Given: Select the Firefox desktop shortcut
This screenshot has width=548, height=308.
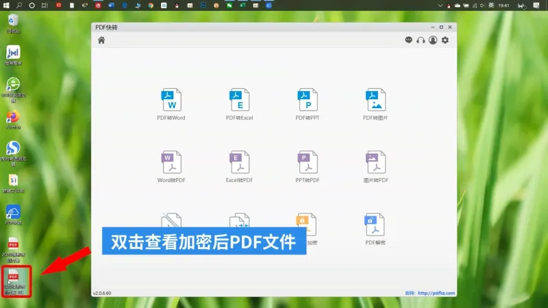Looking at the screenshot, I should (13, 120).
